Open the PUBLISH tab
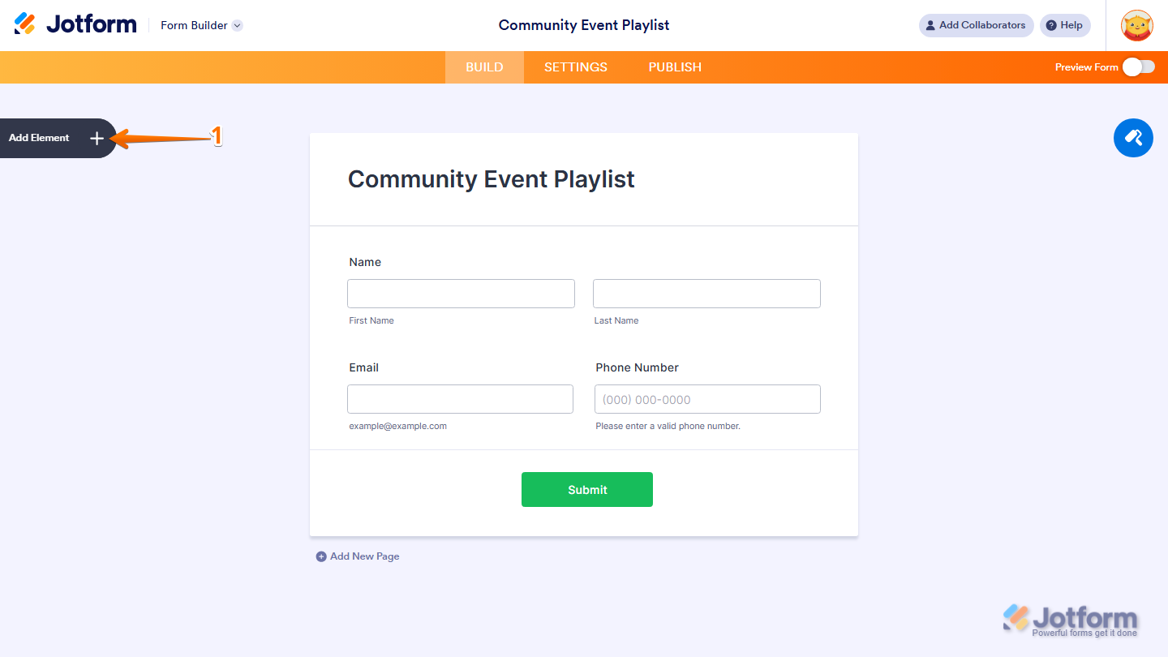 (674, 67)
